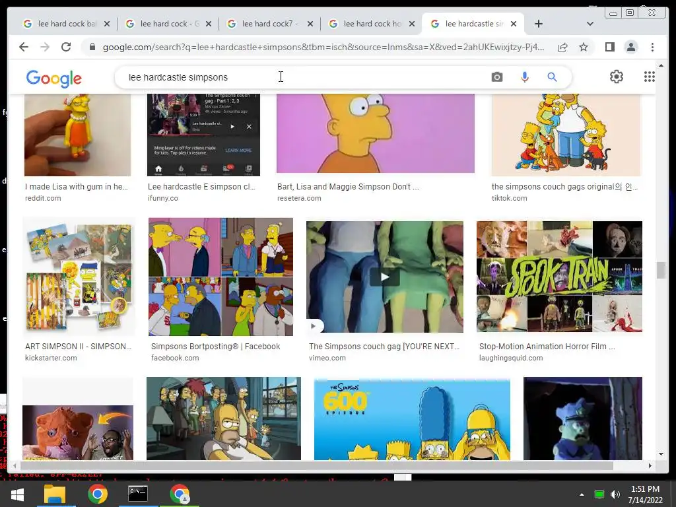Open File Explorer from taskbar
Viewport: 676px width, 507px height.
tap(55, 494)
